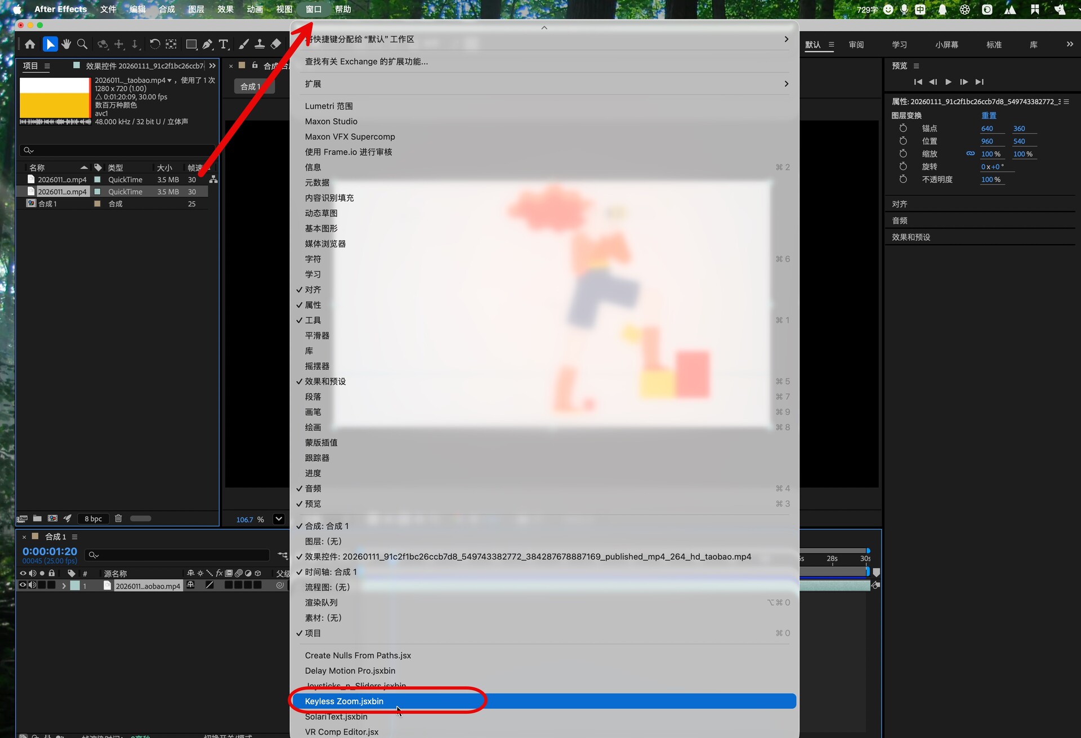The height and width of the screenshot is (738, 1081).
Task: Select the Hand tool in toolbar
Action: pos(66,44)
